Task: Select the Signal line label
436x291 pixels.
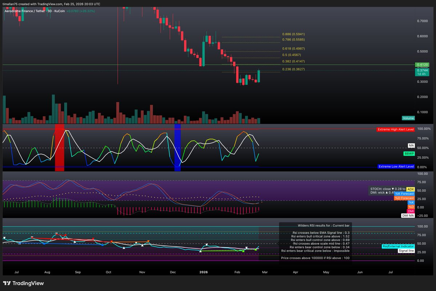Action: (406, 251)
